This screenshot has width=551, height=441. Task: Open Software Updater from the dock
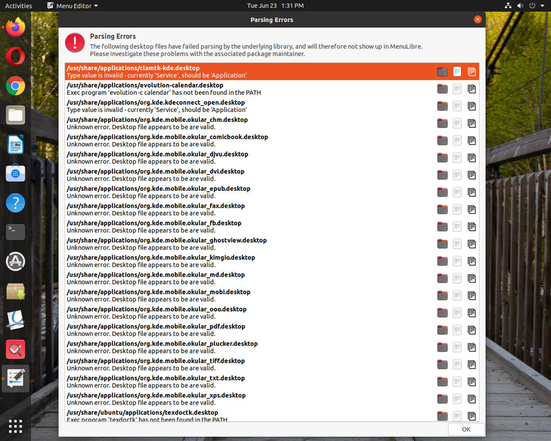click(15, 261)
